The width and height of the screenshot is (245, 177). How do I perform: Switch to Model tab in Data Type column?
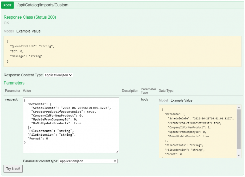point(163,100)
